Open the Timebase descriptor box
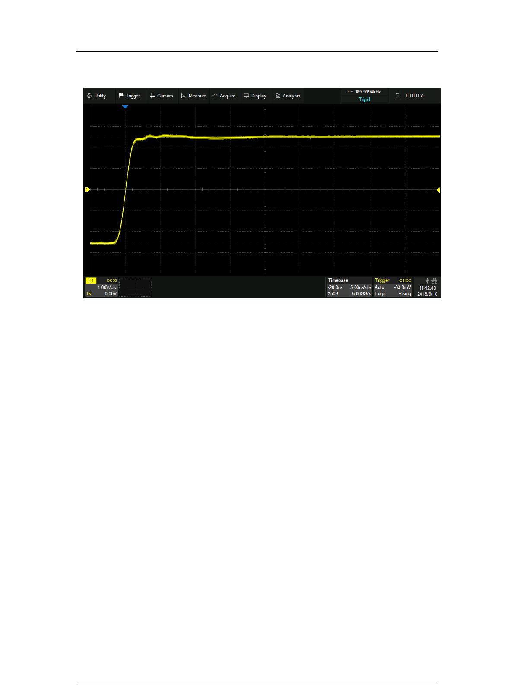 349,287
